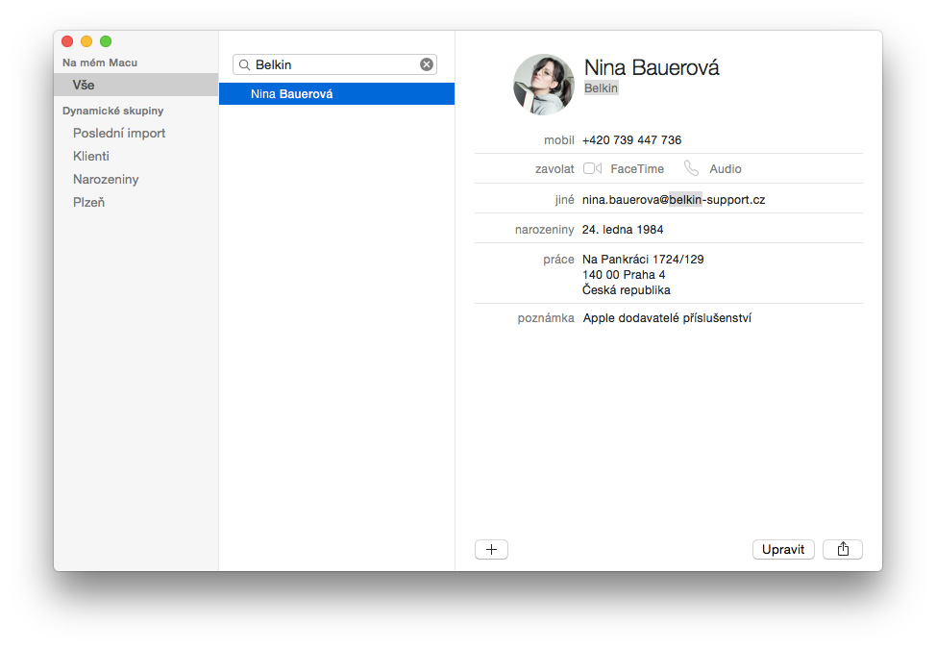Clear the Belkin search text
The image size is (936, 648).
[427, 64]
